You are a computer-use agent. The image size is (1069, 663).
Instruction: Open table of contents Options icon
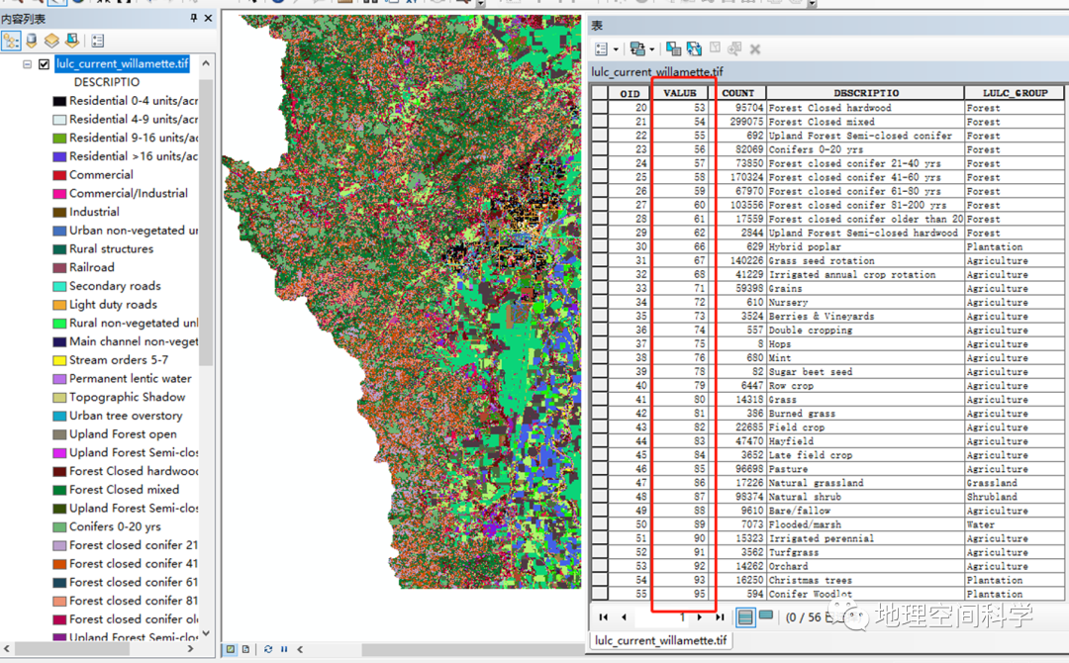click(97, 41)
